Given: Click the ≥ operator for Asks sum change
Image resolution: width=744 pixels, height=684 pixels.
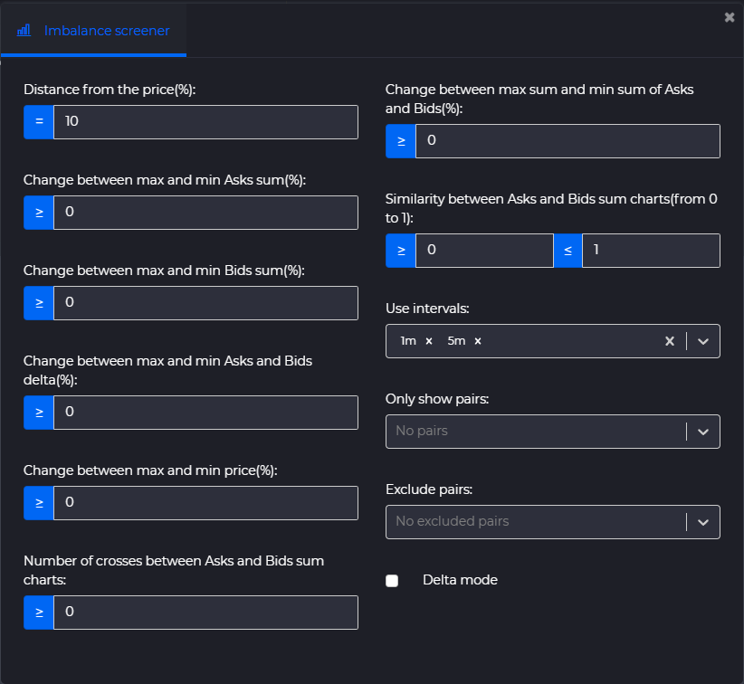Looking at the screenshot, I should (39, 213).
